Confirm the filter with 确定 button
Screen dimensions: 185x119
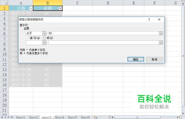(x=136, y=59)
